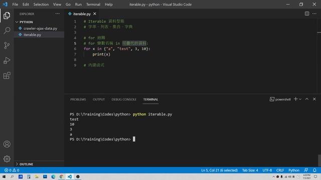321x180 pixels.
Task: Open the terminal launch profile dropdown arrow
Action: [x=300, y=99]
